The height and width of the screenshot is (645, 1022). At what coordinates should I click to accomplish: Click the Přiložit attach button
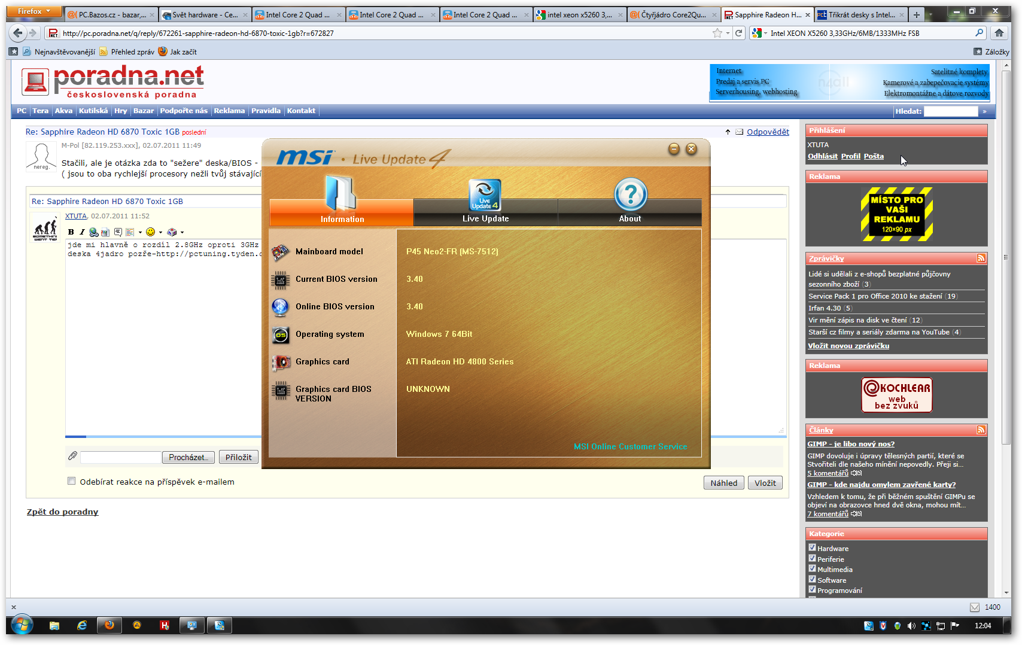pyautogui.click(x=239, y=457)
